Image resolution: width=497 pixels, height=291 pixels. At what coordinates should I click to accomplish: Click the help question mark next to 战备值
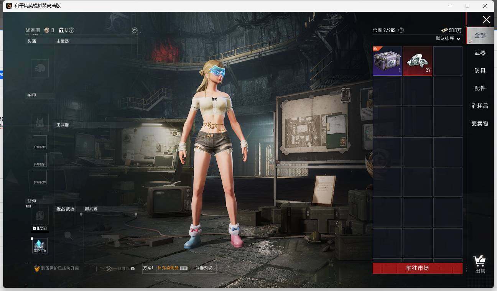click(72, 30)
